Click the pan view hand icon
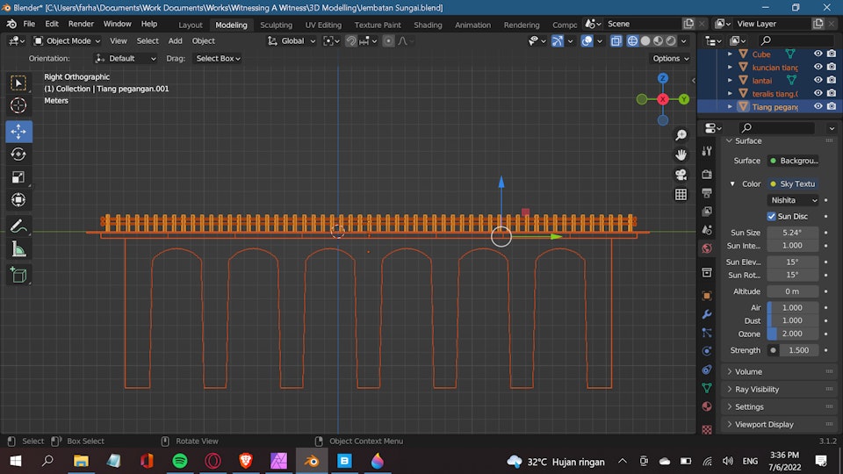This screenshot has height=474, width=843. pos(681,154)
